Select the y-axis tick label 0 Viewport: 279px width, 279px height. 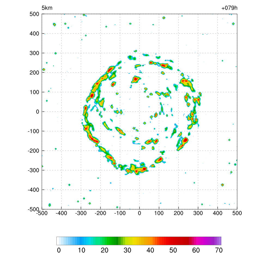pyautogui.click(x=38, y=112)
